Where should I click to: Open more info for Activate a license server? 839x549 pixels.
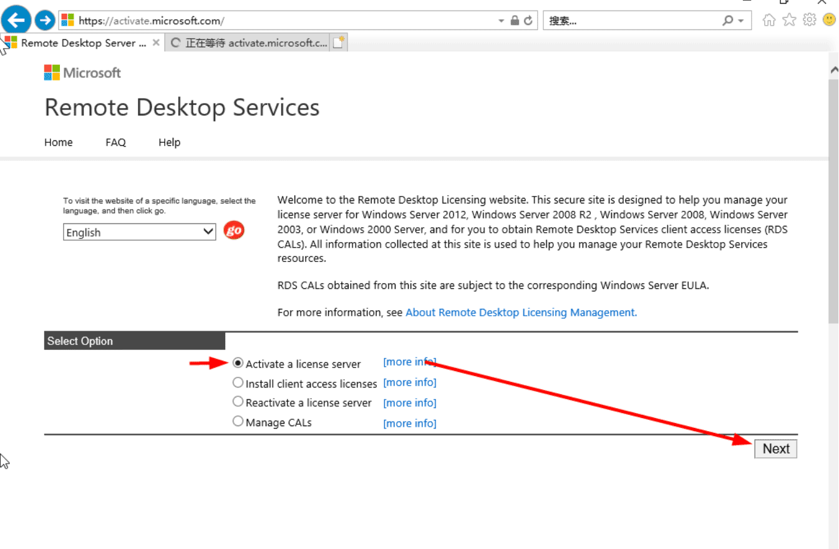click(x=410, y=362)
